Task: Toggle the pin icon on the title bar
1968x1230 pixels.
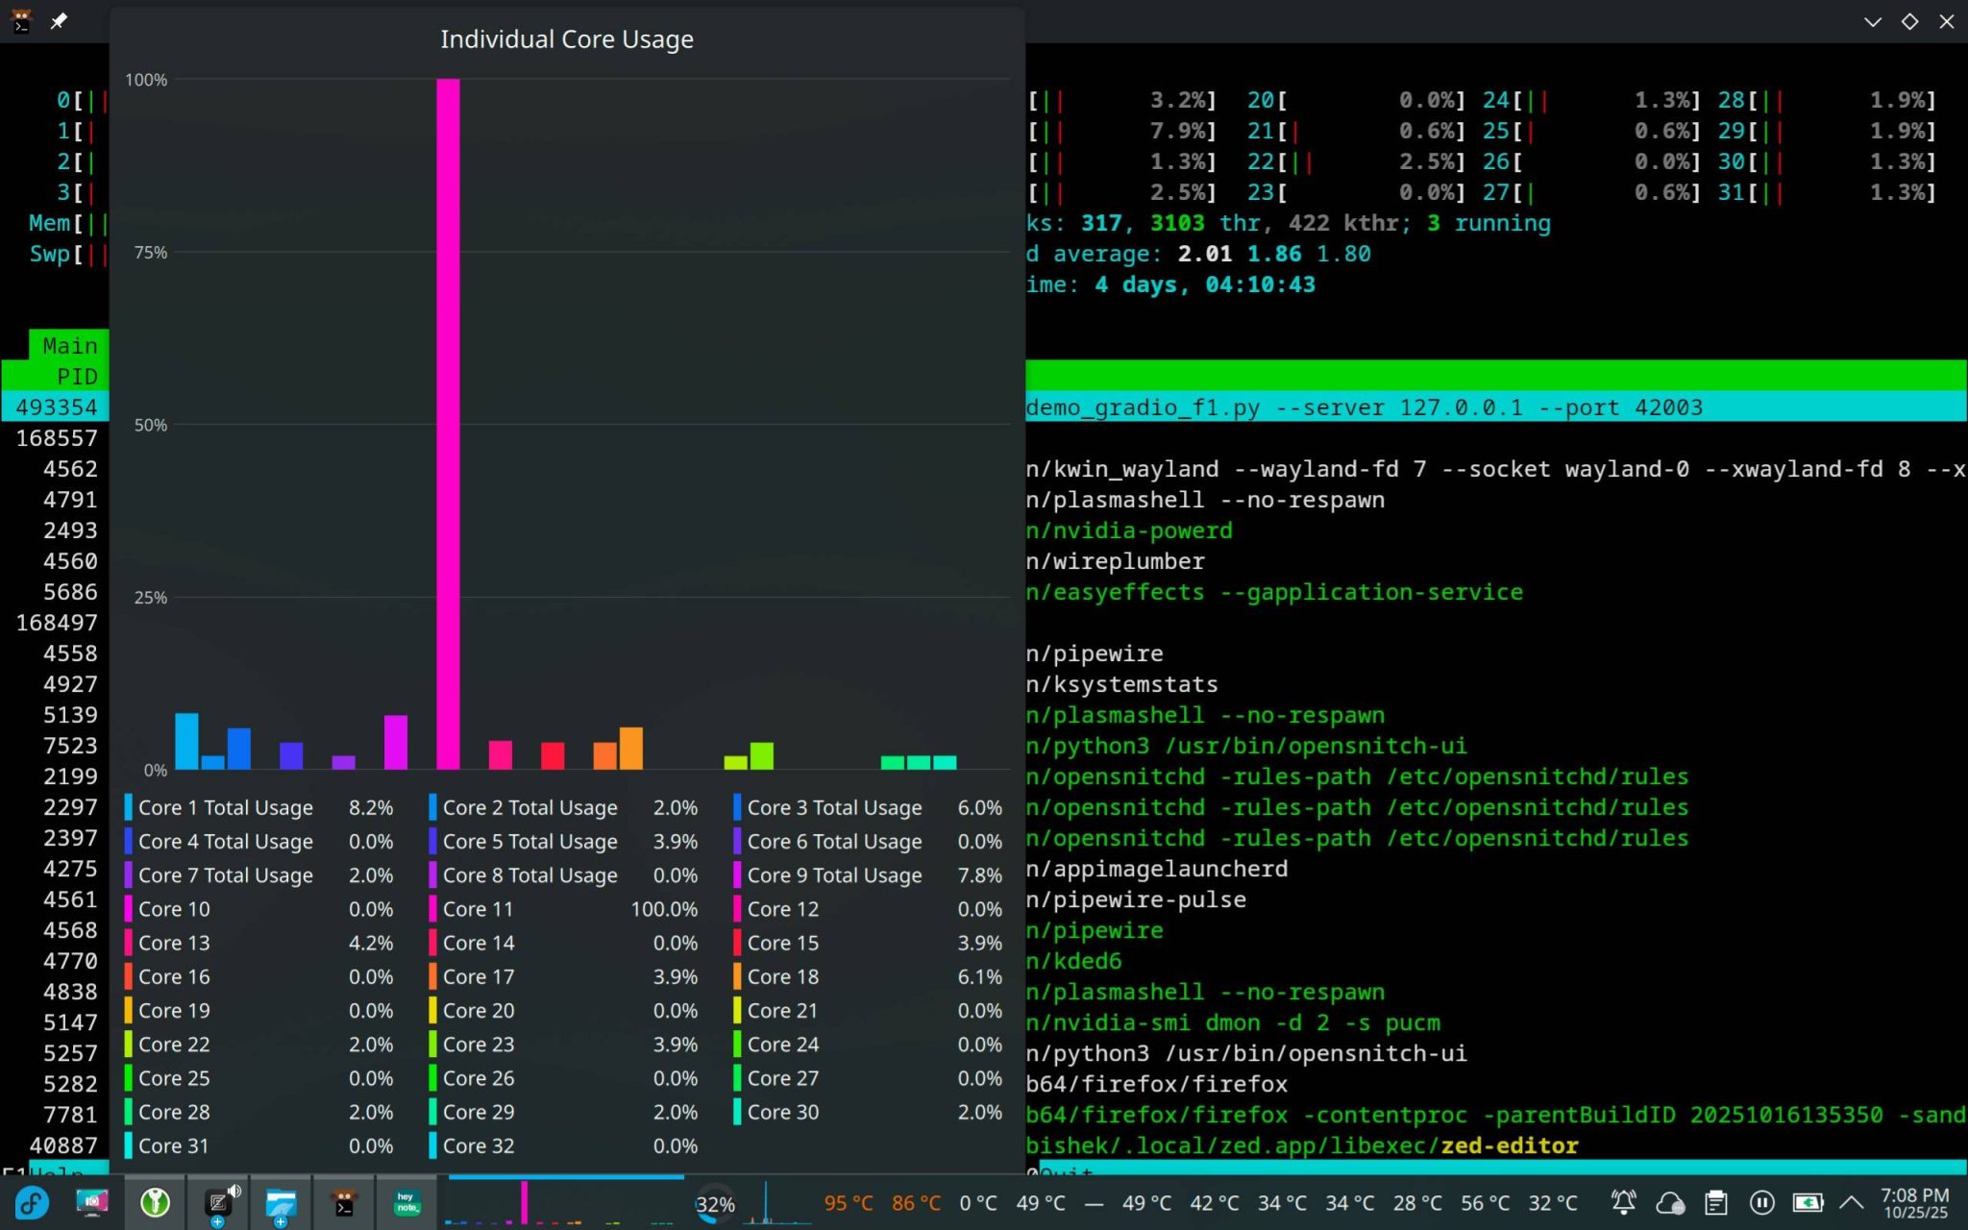Action: tap(59, 20)
